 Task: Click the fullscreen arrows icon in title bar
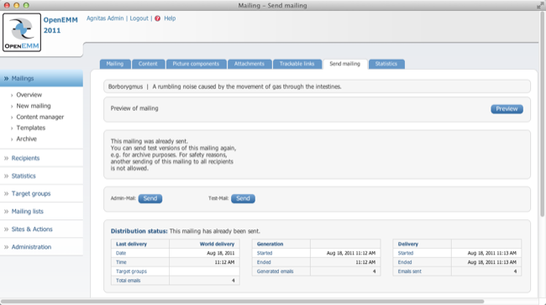(540, 5)
